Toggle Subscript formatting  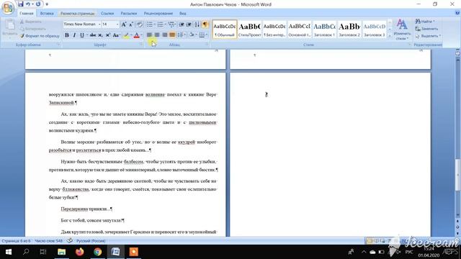[x=100, y=35]
